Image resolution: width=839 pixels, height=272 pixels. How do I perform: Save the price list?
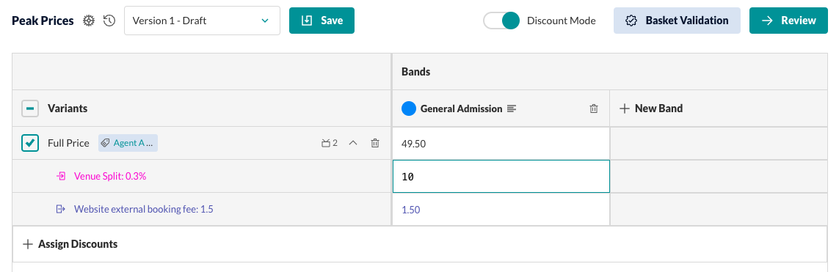pyautogui.click(x=322, y=21)
